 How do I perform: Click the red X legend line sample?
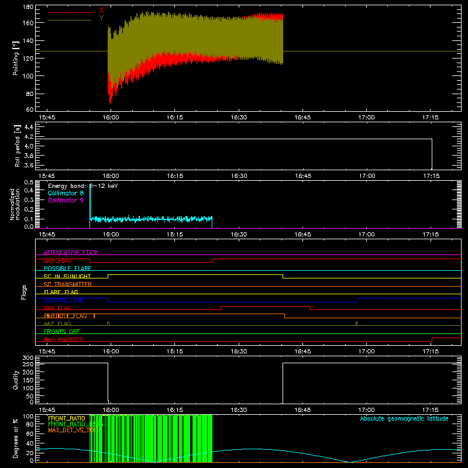[x=70, y=12]
